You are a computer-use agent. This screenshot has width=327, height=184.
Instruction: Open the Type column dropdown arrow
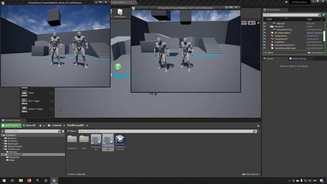click(321, 20)
